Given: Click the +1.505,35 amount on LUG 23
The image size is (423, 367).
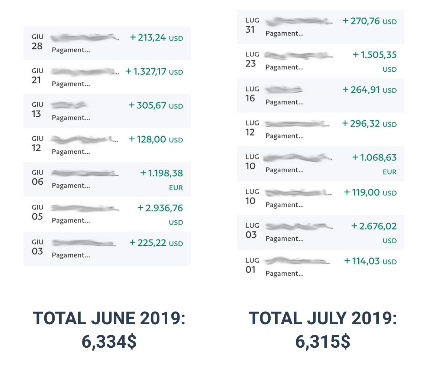Looking at the screenshot, I should (x=374, y=55).
